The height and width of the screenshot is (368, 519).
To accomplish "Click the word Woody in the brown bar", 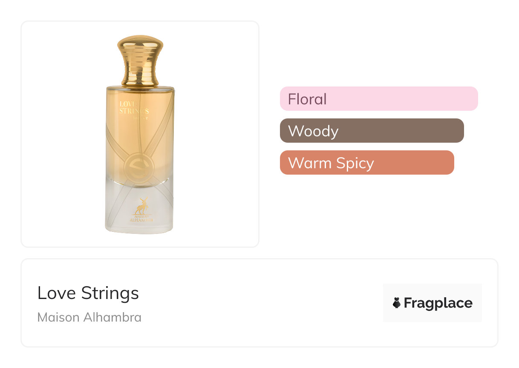I will [x=313, y=131].
